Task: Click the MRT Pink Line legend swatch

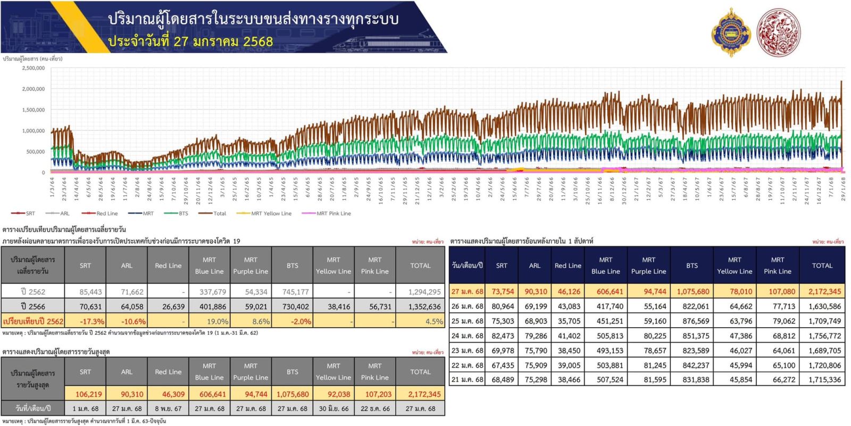Action: [x=308, y=214]
